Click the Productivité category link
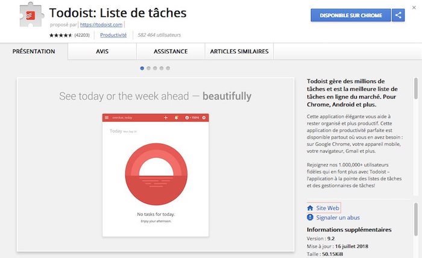 point(113,35)
